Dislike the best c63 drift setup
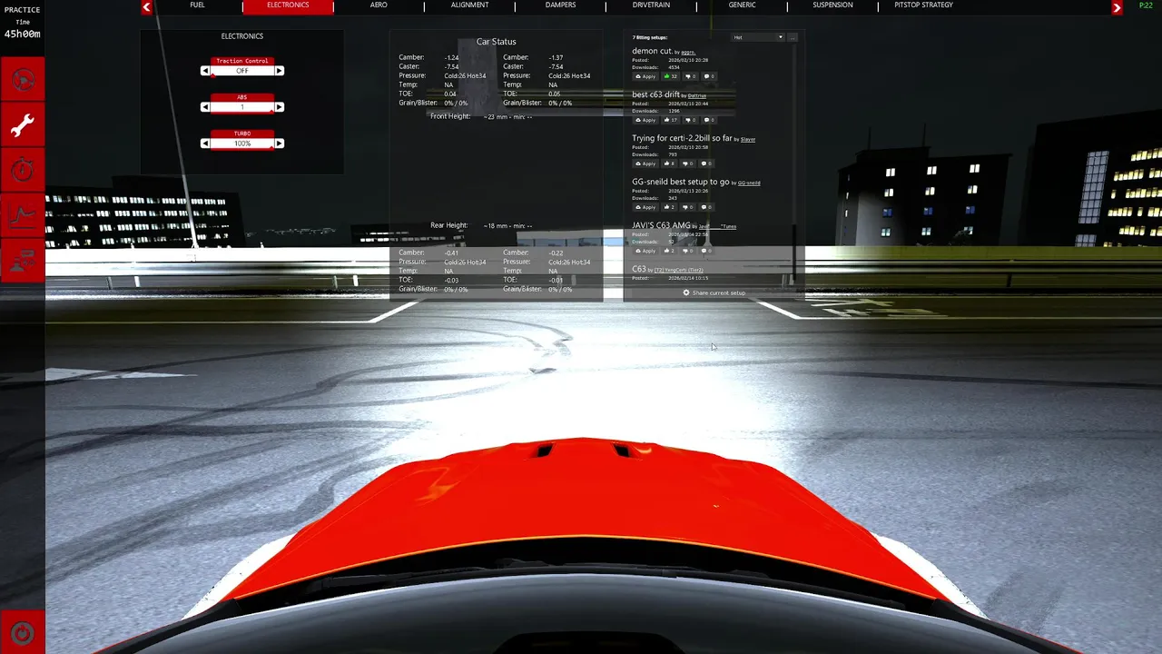This screenshot has width=1162, height=654. 689,120
